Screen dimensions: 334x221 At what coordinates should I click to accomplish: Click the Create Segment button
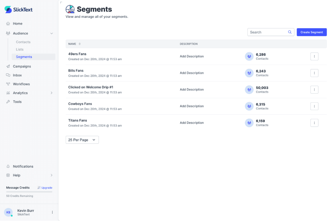tap(312, 32)
